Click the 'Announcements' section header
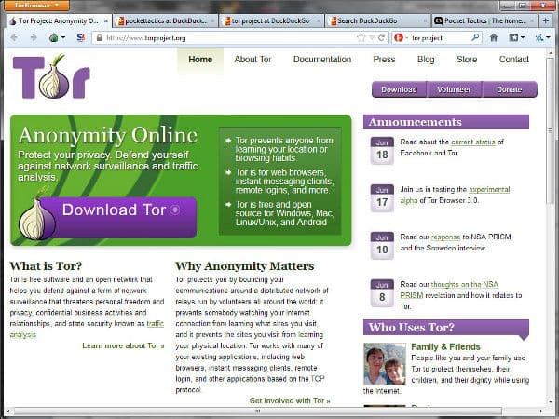Screen dimensions: 559x419 click(446, 122)
